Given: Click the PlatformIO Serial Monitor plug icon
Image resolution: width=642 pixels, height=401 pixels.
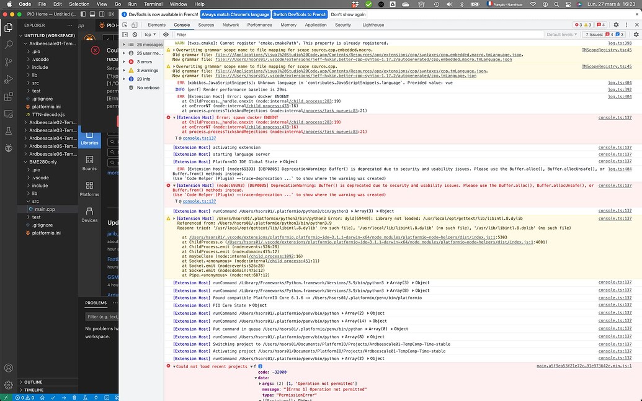Looking at the screenshot, I should (96, 397).
